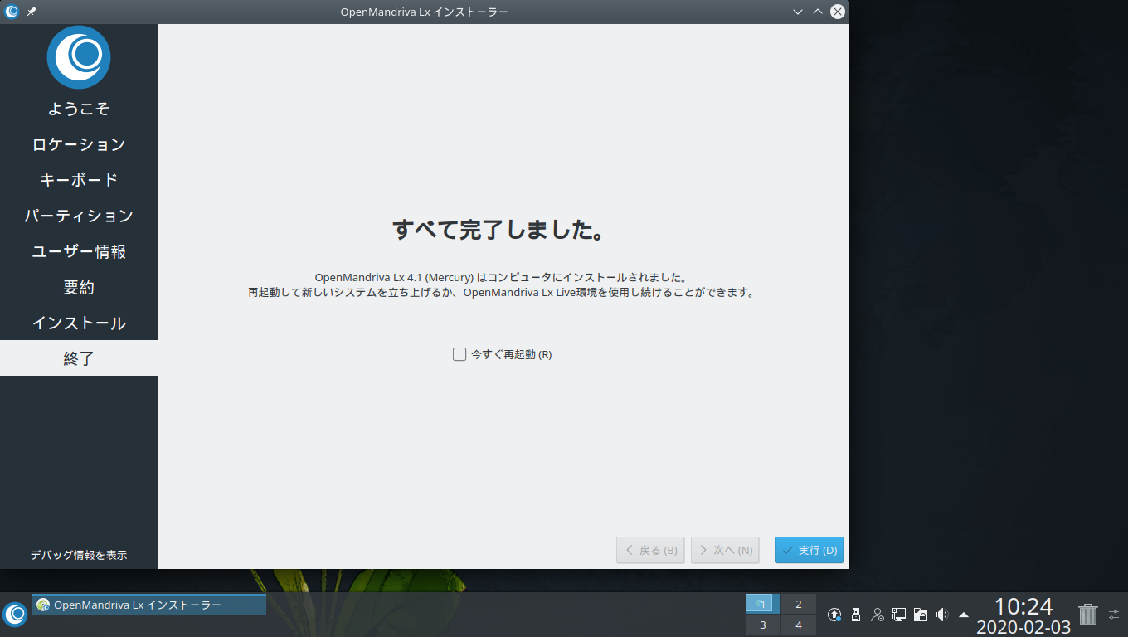1128x637 pixels.
Task: Enable the 今すぐ再起動 checkbox
Action: [x=459, y=354]
